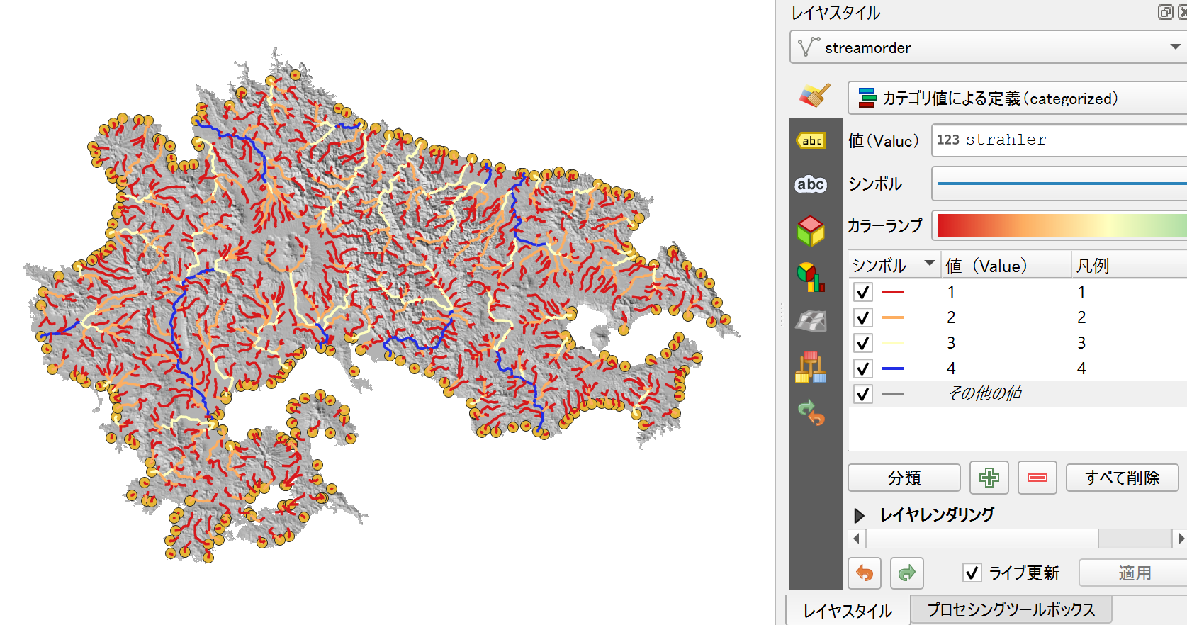Image resolution: width=1187 pixels, height=625 pixels.
Task: Uncheck category value 1 checkbox
Action: [862, 292]
